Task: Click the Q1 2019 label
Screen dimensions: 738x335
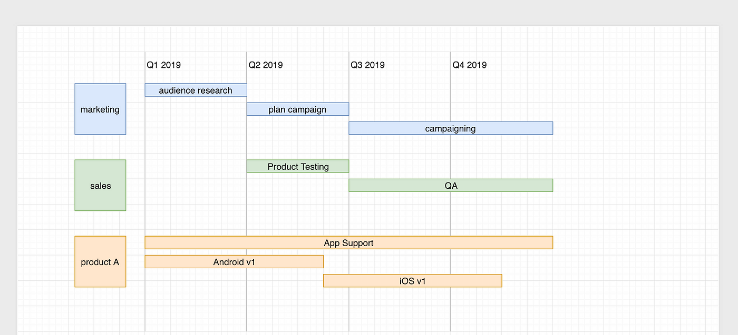Action: pos(164,65)
